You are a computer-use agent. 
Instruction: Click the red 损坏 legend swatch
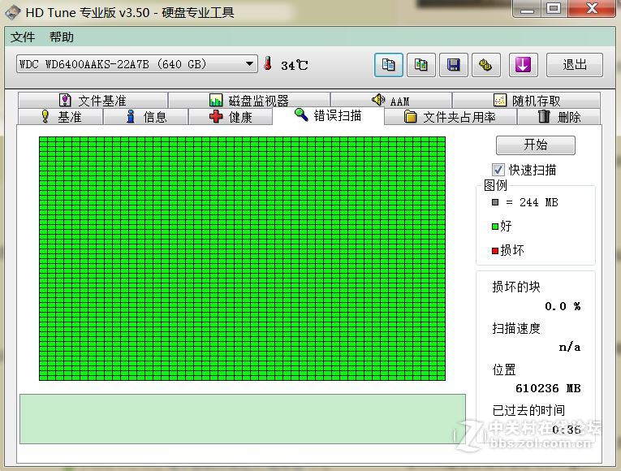[495, 251]
